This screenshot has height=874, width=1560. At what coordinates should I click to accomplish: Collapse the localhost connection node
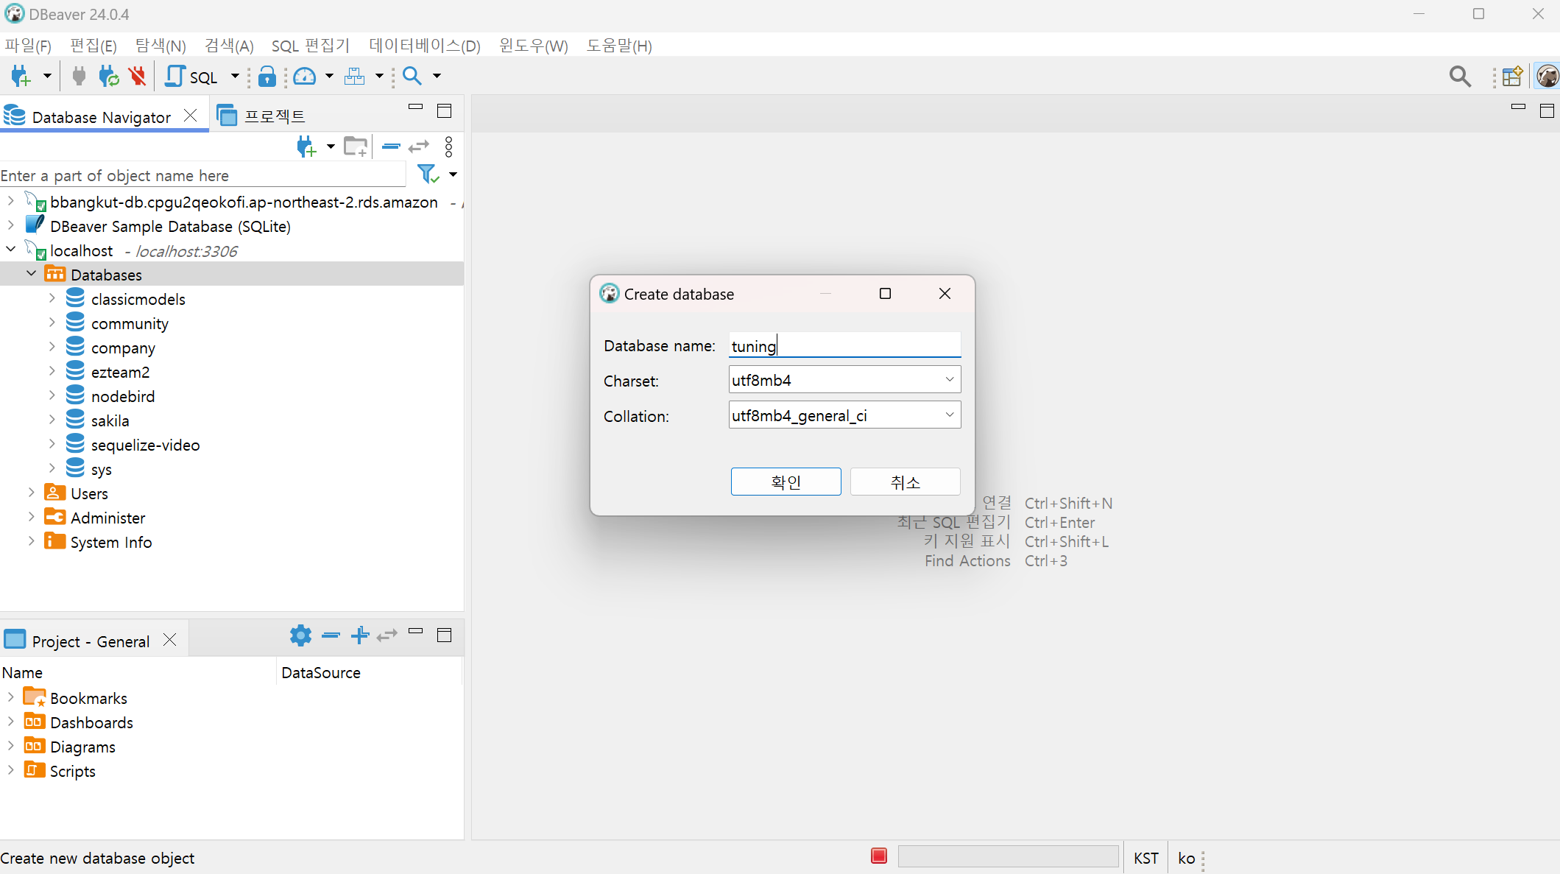[11, 250]
